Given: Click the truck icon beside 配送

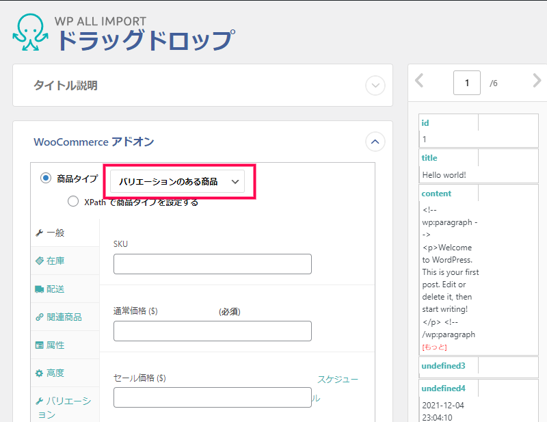Looking at the screenshot, I should pyautogui.click(x=40, y=289).
